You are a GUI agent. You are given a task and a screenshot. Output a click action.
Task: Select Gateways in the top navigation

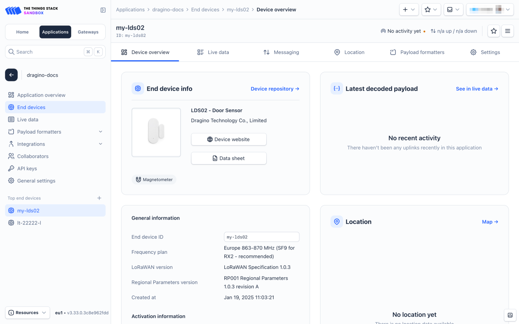click(88, 32)
